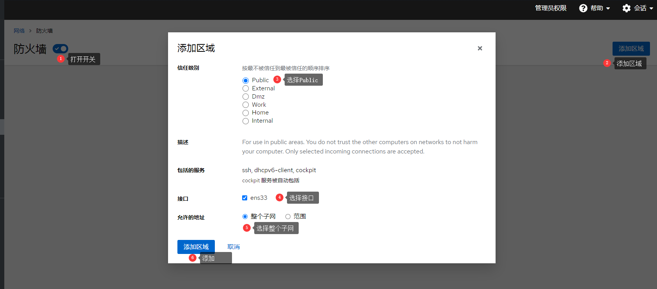
Task: Go to the 网络 breadcrumb link
Action: click(19, 31)
